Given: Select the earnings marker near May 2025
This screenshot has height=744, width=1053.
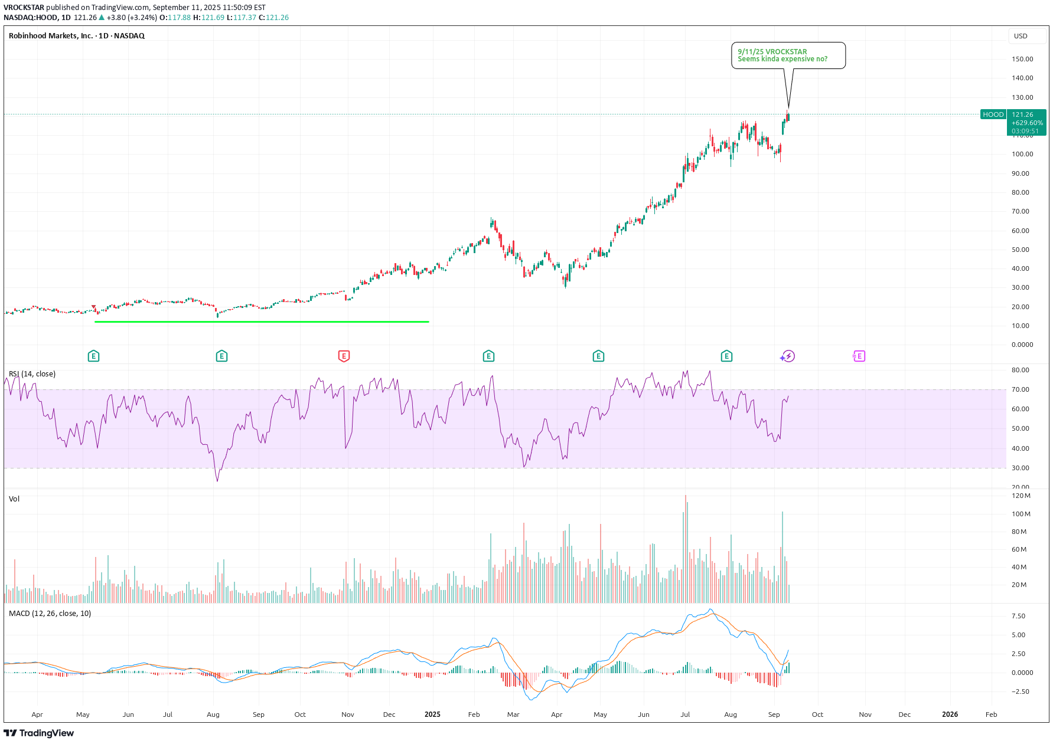Looking at the screenshot, I should point(598,356).
